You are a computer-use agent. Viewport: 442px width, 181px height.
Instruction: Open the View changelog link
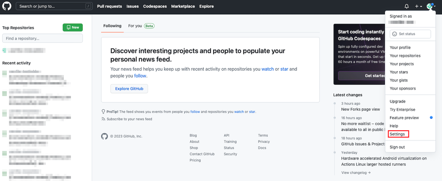click(x=356, y=172)
